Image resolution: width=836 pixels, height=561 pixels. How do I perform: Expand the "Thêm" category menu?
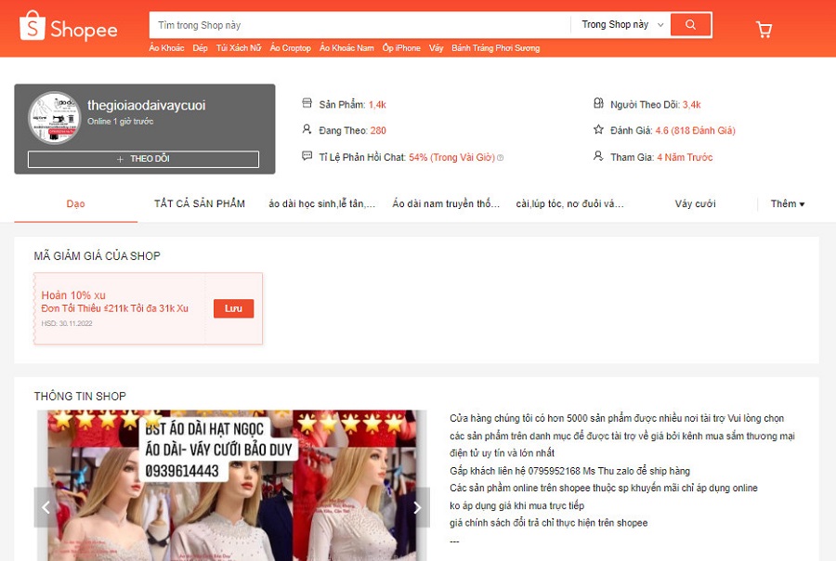coord(787,203)
